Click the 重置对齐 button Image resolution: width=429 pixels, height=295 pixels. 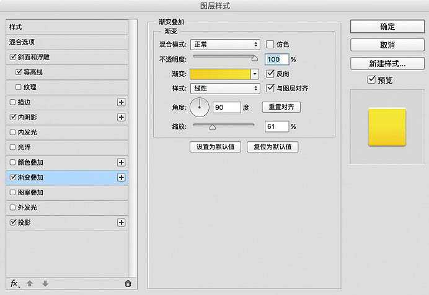tap(281, 107)
